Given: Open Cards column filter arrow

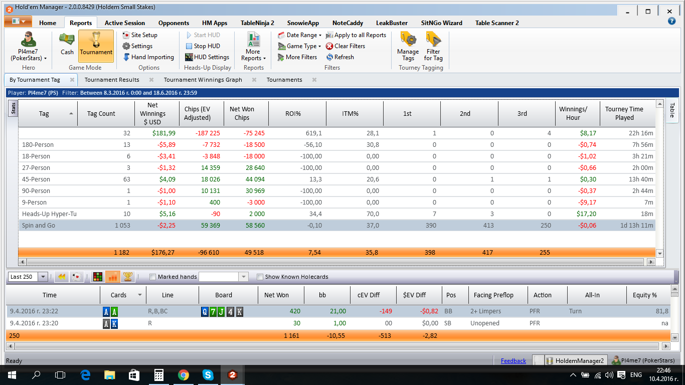Looking at the screenshot, I should tap(139, 295).
